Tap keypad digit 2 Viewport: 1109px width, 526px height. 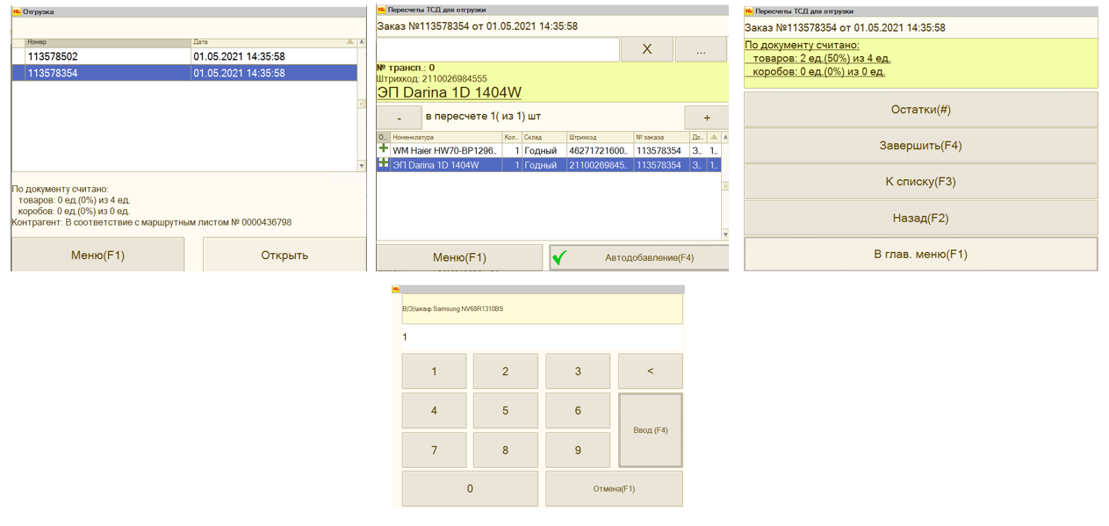click(x=505, y=371)
